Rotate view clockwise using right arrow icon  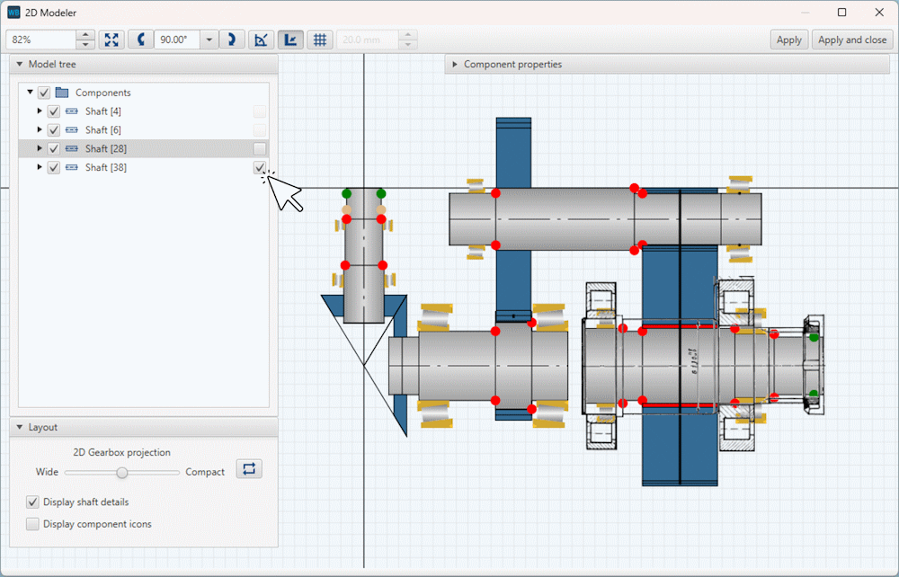(x=231, y=40)
